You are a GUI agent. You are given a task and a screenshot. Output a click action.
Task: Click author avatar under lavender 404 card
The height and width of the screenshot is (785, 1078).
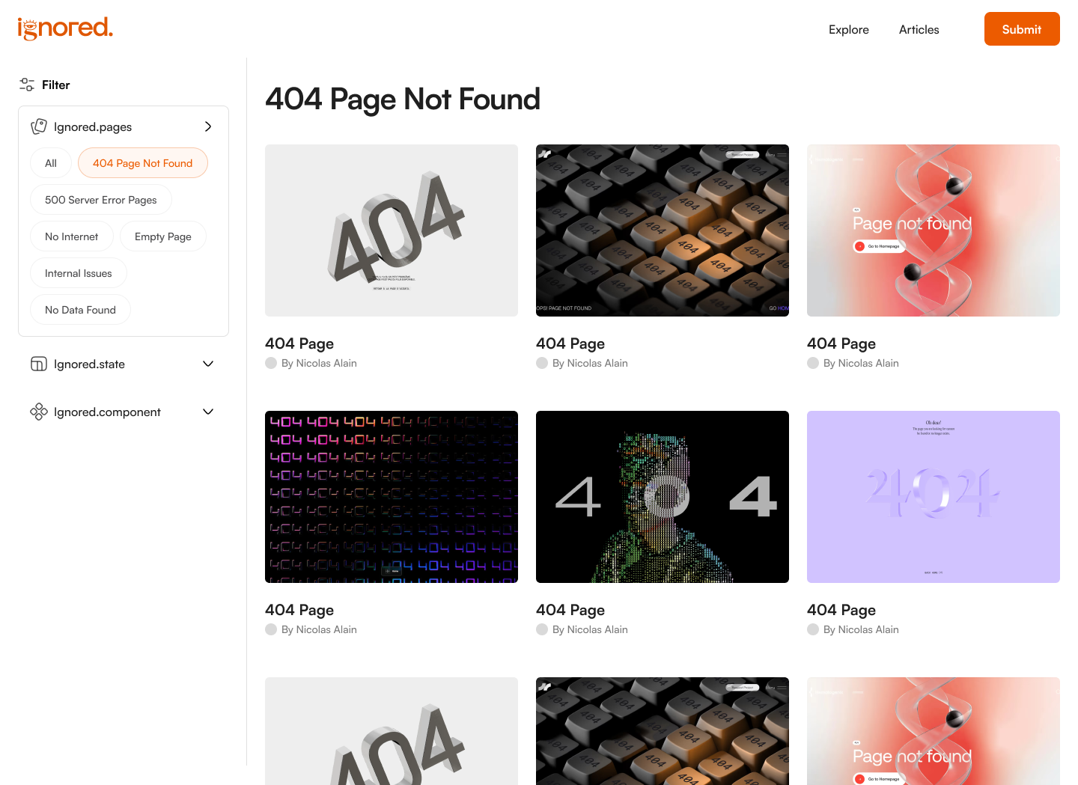pyautogui.click(x=813, y=629)
